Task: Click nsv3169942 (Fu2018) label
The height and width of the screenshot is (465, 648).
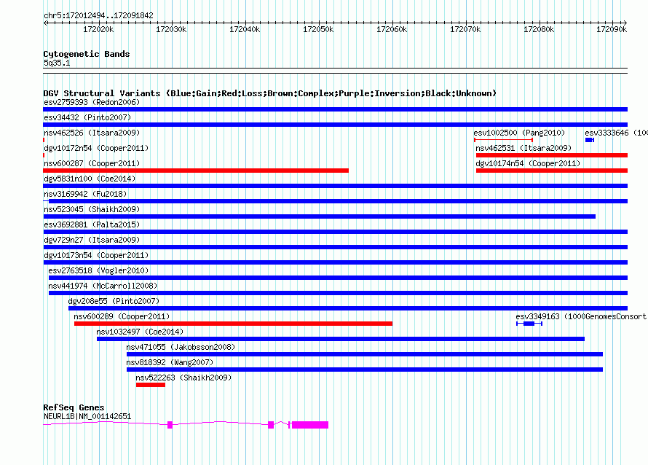Action: click(x=85, y=194)
